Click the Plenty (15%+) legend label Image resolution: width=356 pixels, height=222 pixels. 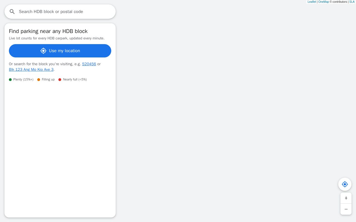point(23,79)
